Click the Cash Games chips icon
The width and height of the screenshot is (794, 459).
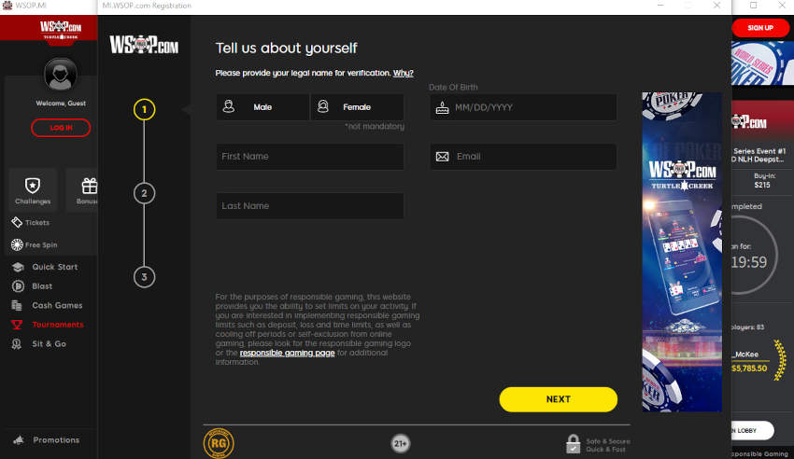coord(17,305)
